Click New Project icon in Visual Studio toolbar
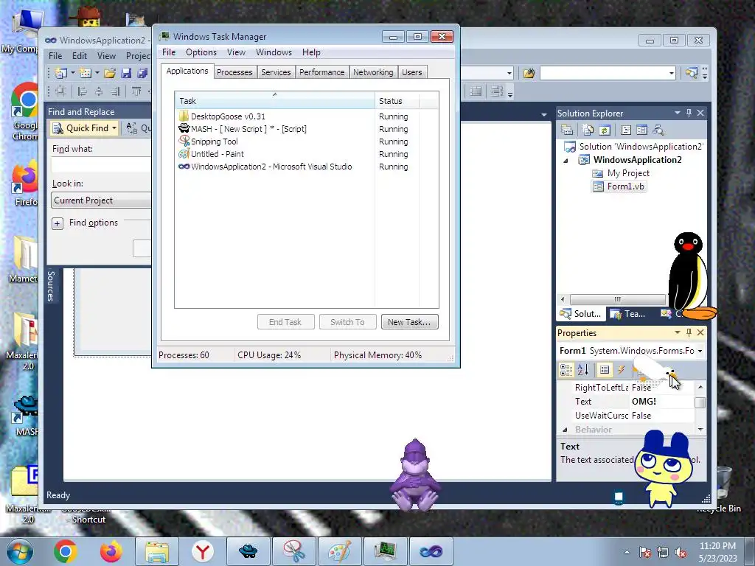 [x=60, y=73]
